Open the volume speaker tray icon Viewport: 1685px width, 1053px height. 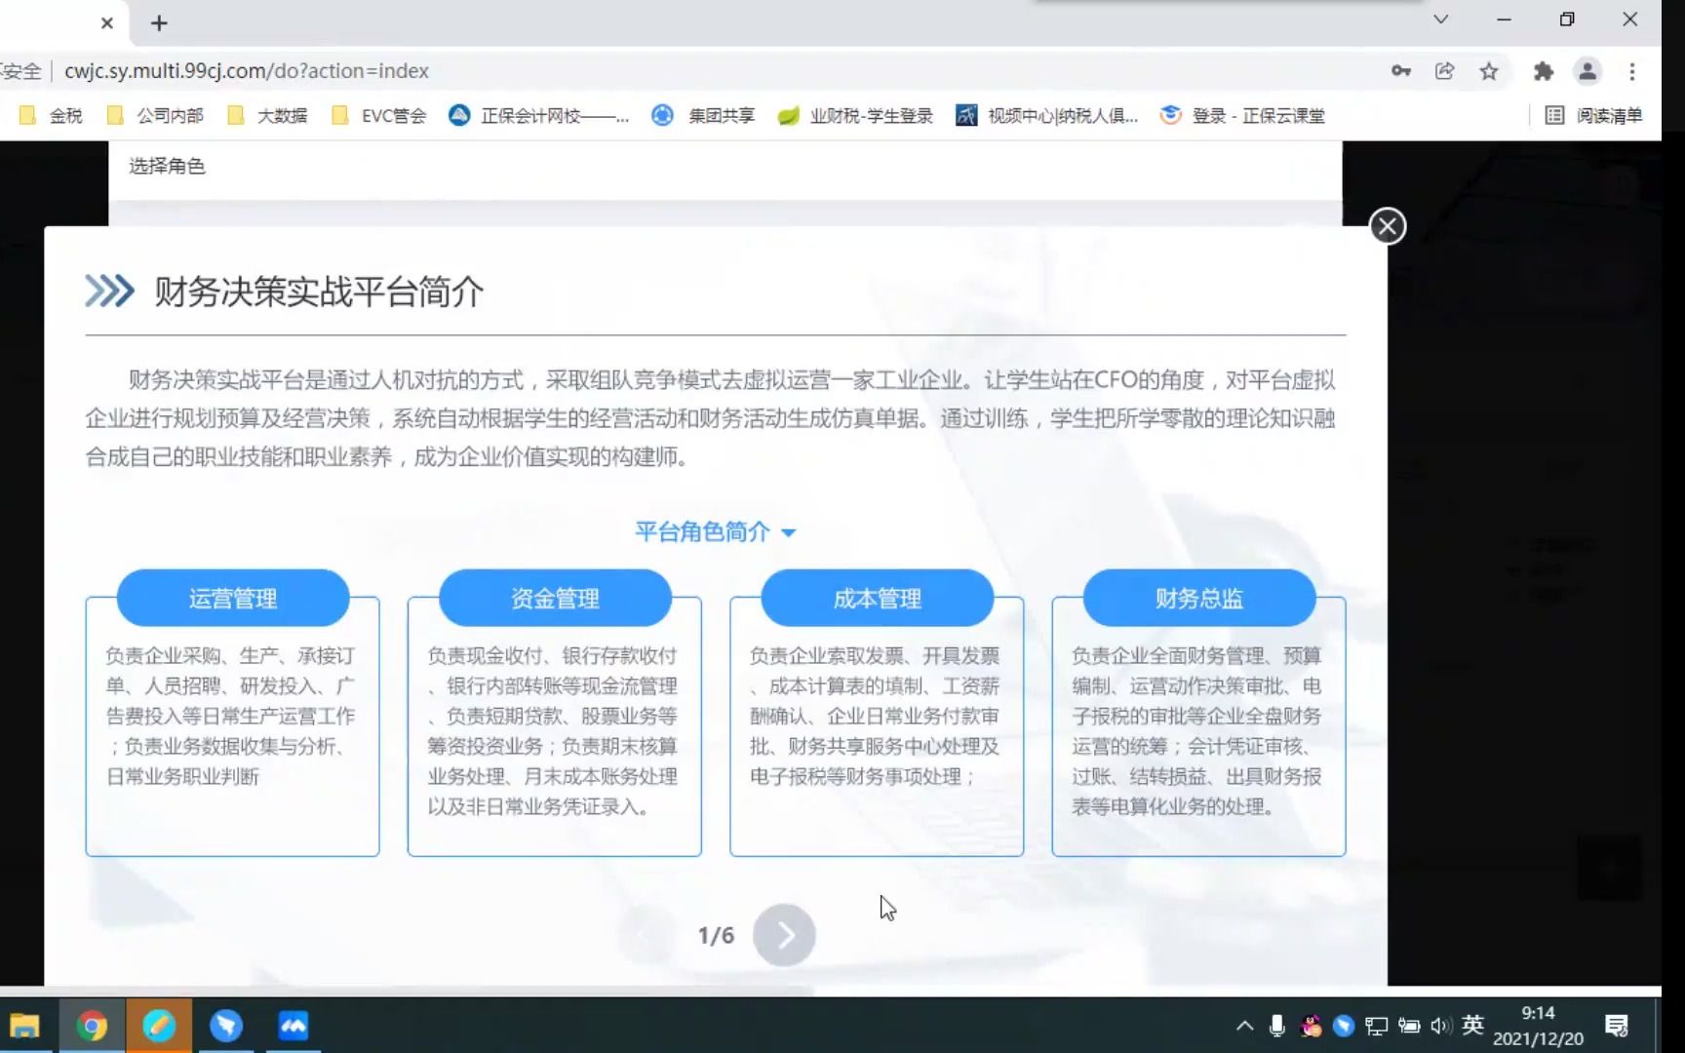click(1440, 1026)
